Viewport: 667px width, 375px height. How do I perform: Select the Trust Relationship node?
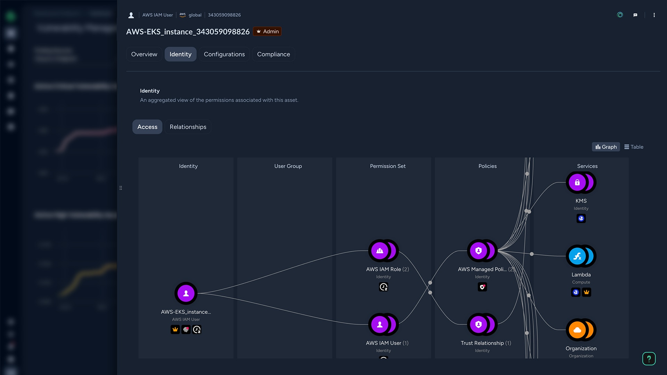tap(482, 325)
